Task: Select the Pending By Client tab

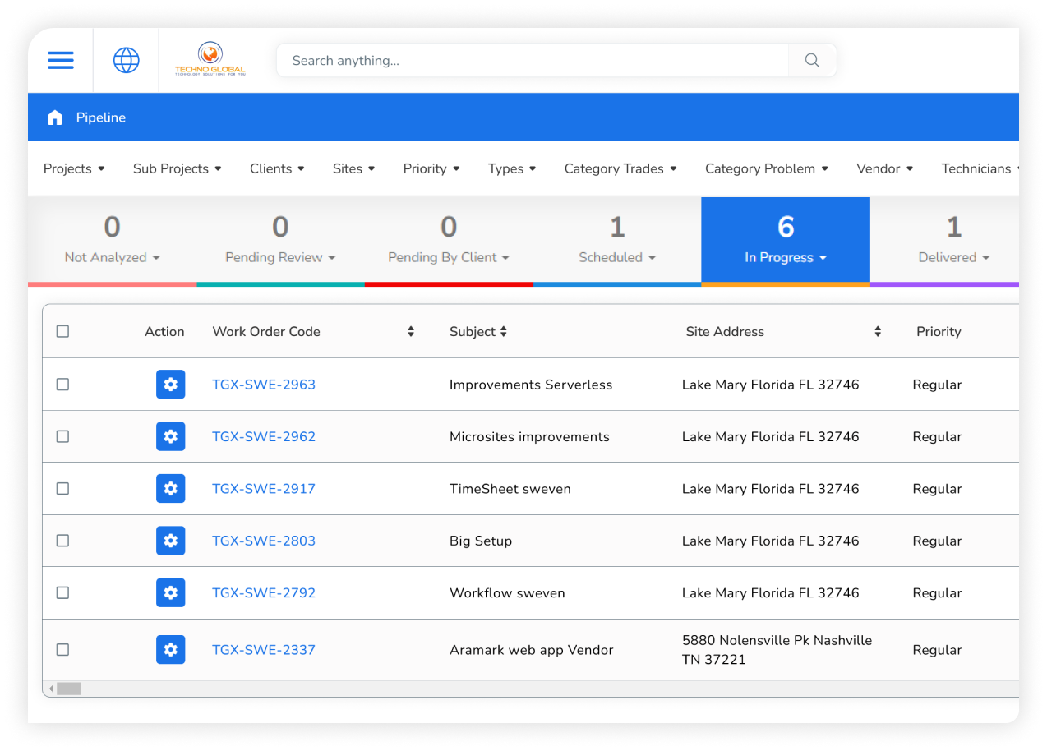Action: click(x=449, y=240)
